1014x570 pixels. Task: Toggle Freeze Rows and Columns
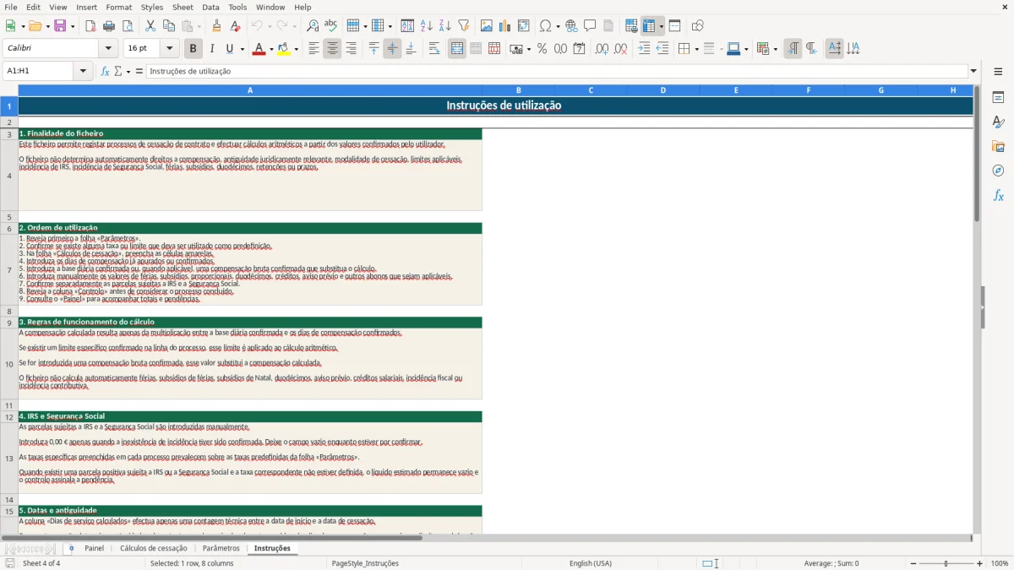coord(649,26)
